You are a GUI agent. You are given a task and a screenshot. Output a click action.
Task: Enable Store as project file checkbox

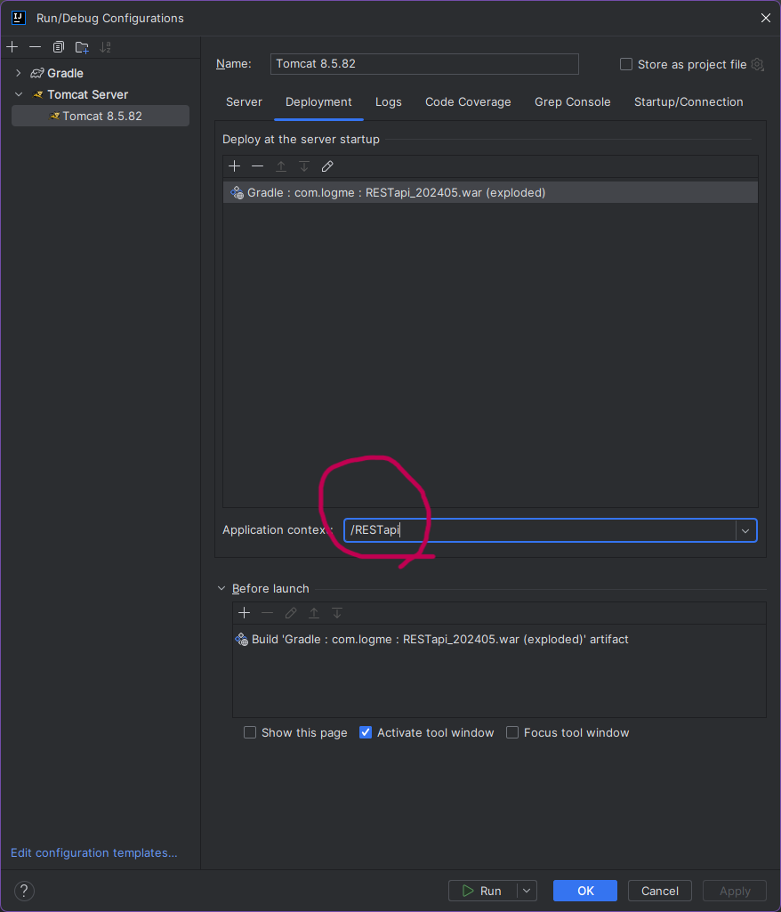tap(625, 65)
